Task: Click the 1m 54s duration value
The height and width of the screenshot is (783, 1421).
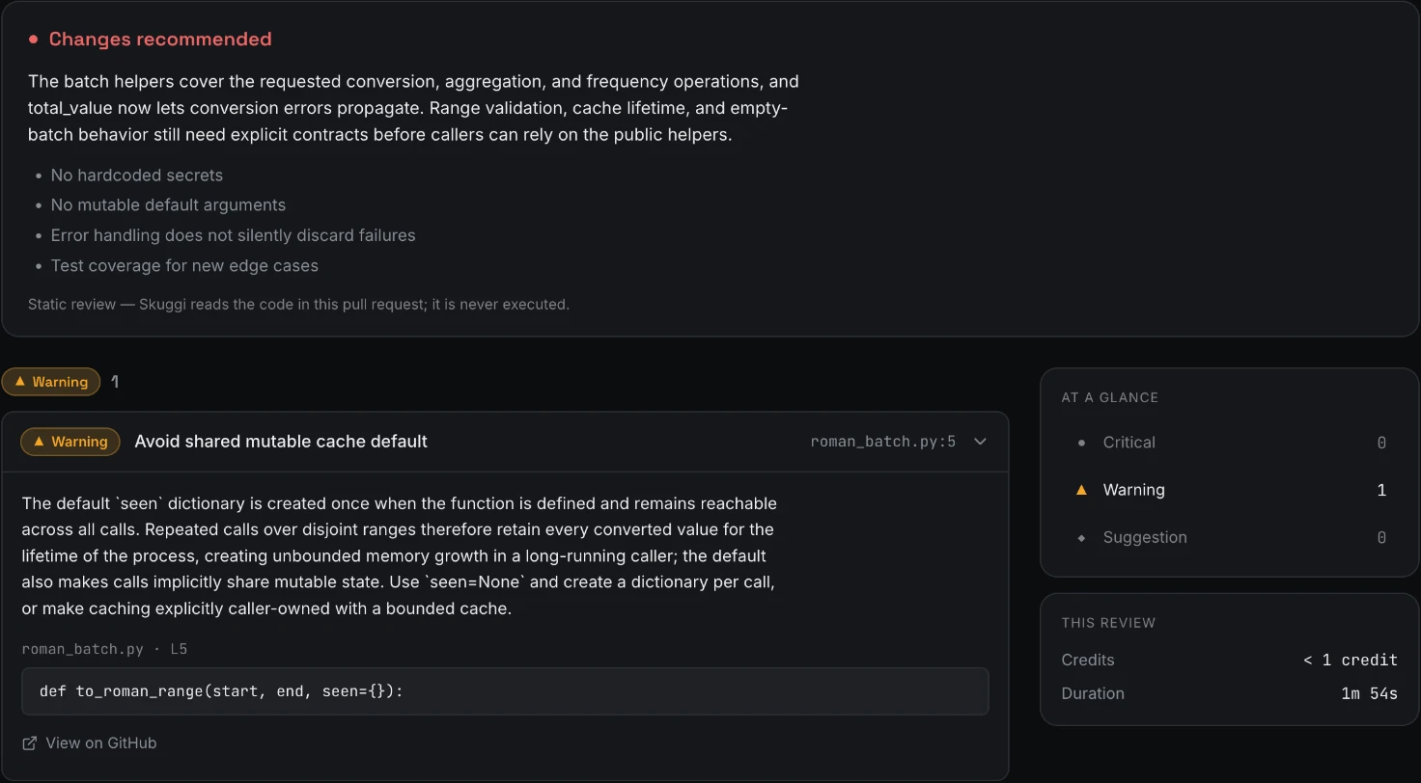Action: click(1369, 693)
